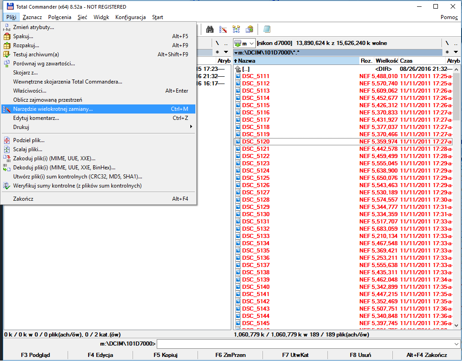Click the right panel scrollbar down arrow

(457, 326)
